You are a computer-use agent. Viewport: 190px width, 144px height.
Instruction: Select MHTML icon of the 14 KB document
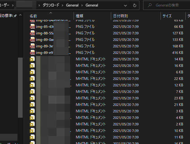(32, 59)
